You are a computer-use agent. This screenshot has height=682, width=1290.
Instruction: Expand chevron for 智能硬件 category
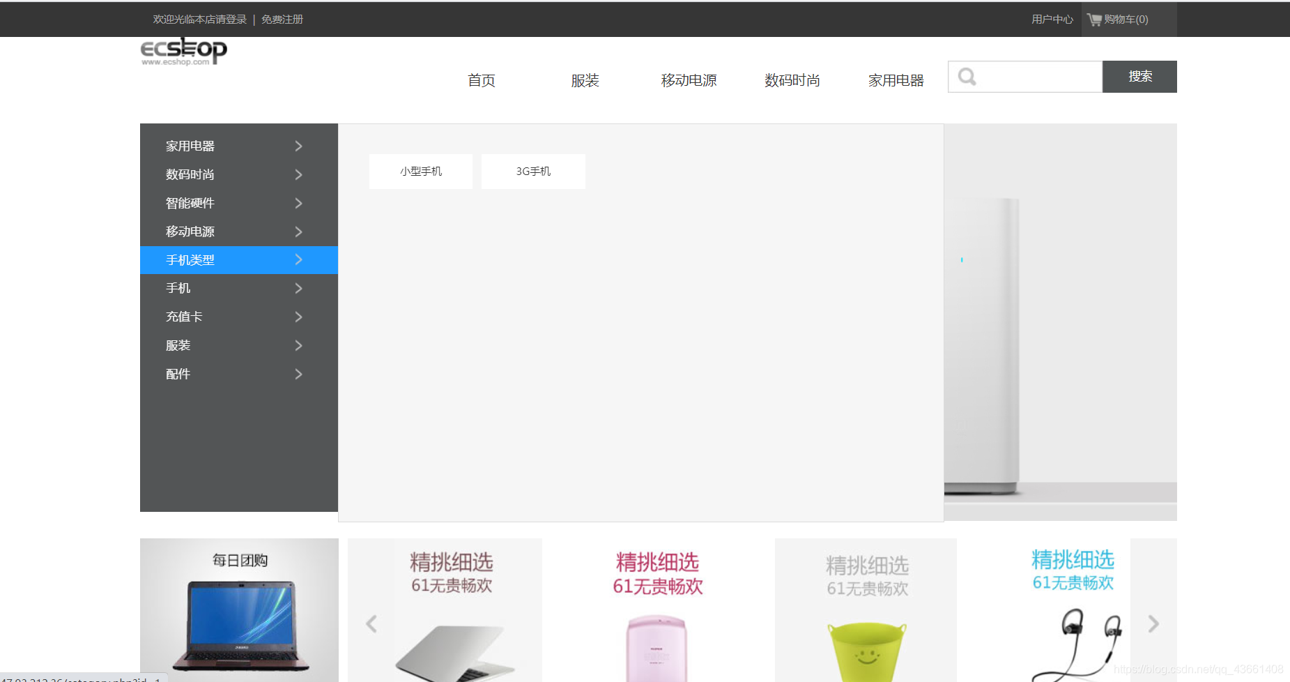coord(298,203)
